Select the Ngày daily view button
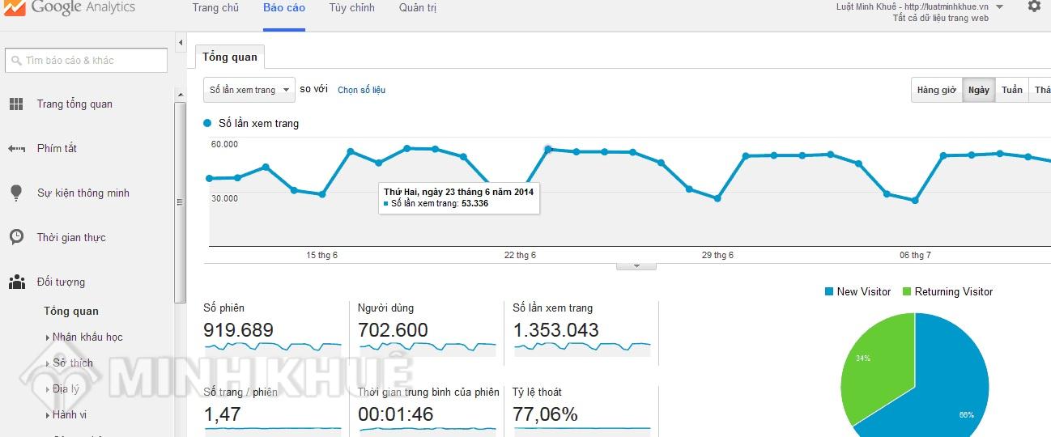 tap(979, 90)
